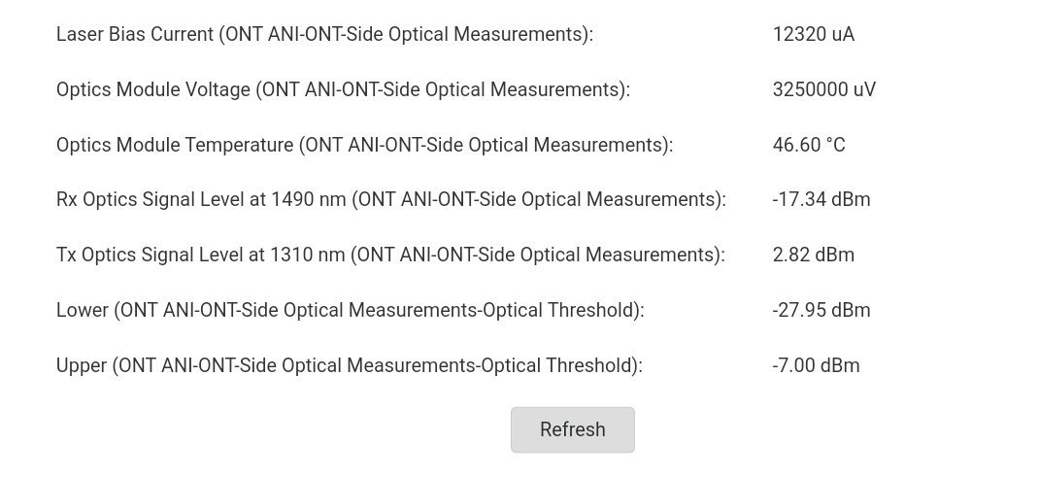
Task: Click the 3250000 uV reading
Action: 823,89
